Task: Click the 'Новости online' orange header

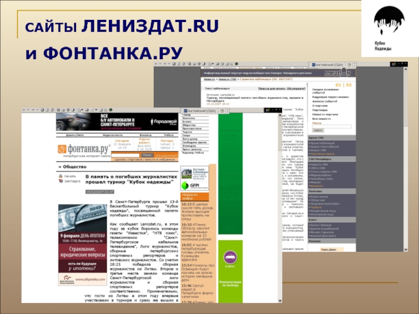Action: [x=194, y=197]
